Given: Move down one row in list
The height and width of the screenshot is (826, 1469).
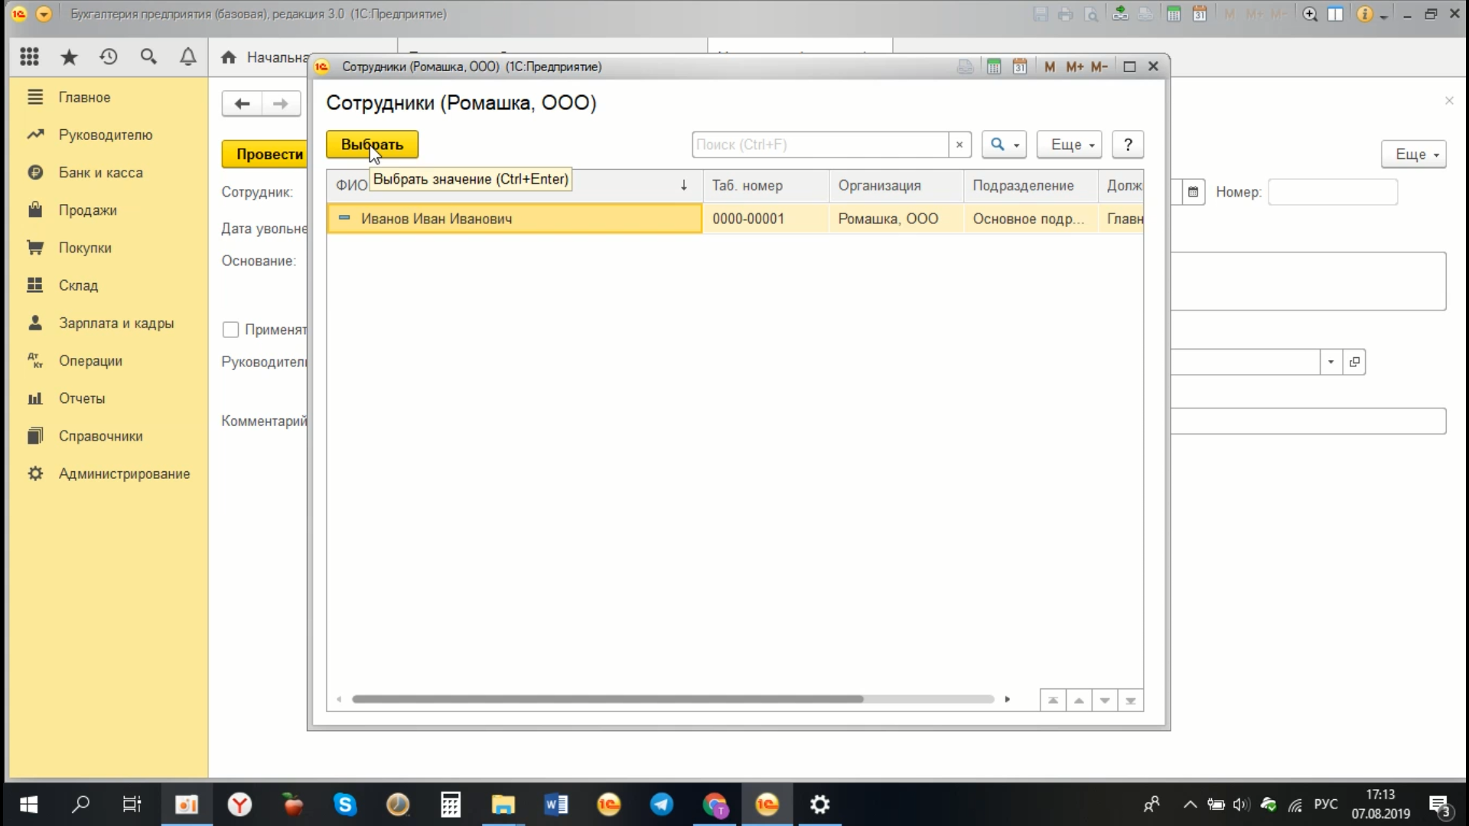Looking at the screenshot, I should pyautogui.click(x=1105, y=701).
